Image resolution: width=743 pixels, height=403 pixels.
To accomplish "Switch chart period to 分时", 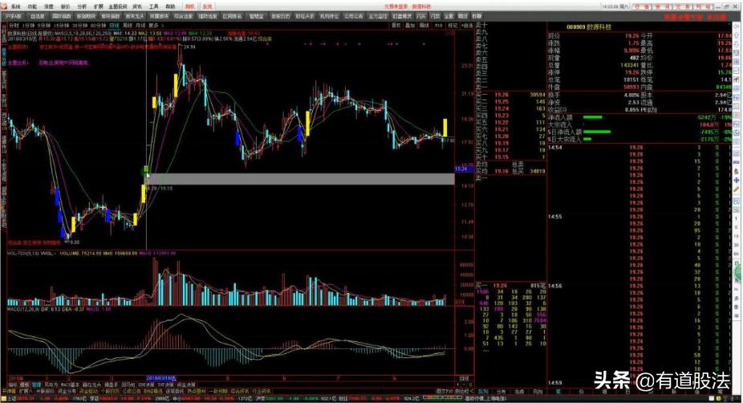I will [11, 25].
